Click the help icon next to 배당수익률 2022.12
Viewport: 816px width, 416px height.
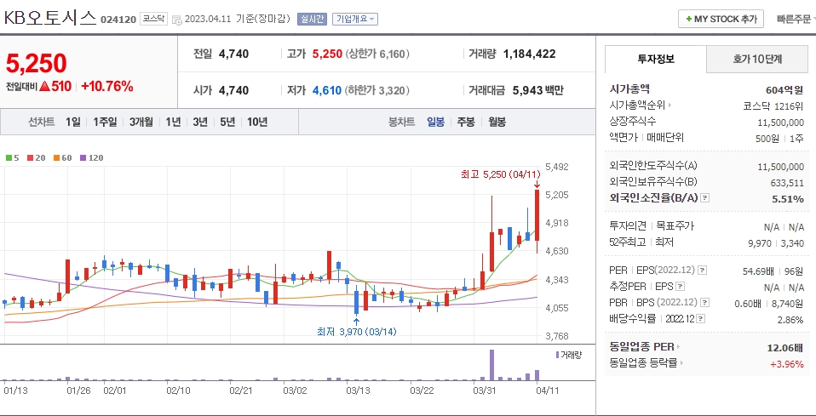coord(701,319)
